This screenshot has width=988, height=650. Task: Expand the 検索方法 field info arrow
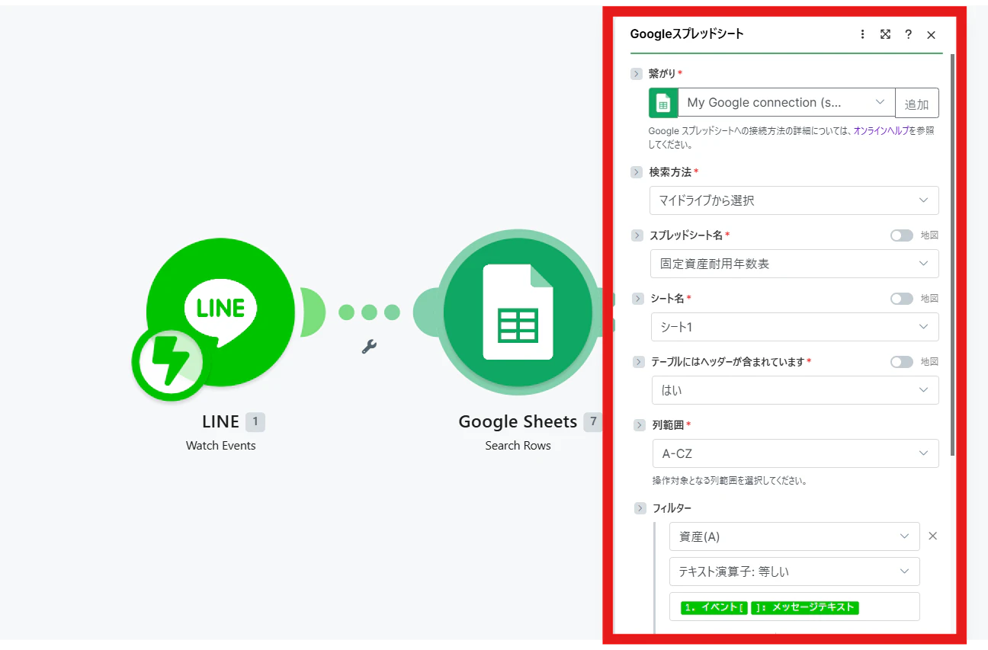(637, 172)
